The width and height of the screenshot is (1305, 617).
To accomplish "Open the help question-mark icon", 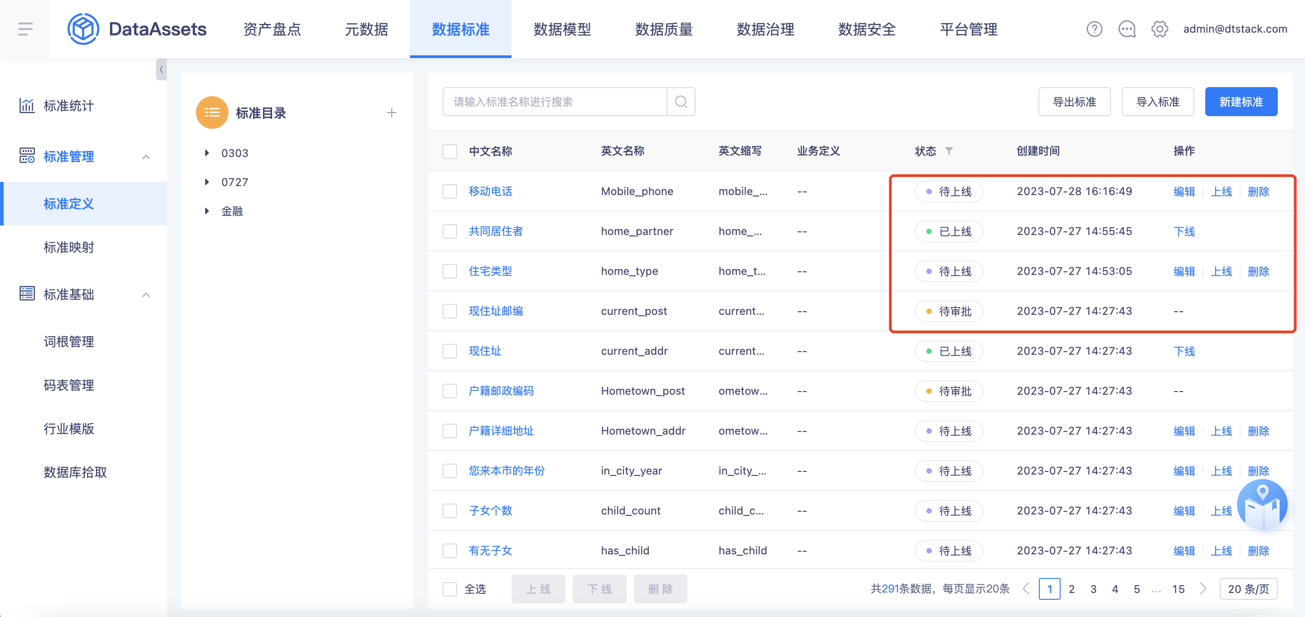I will 1094,29.
